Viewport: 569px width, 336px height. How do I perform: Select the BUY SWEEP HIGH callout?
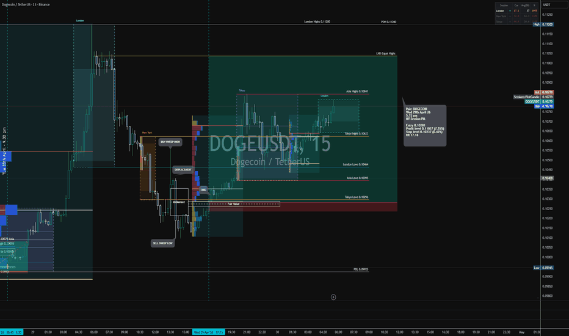point(170,142)
